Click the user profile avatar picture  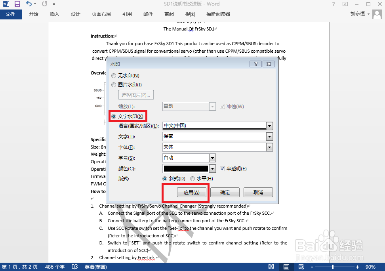tap(377, 14)
